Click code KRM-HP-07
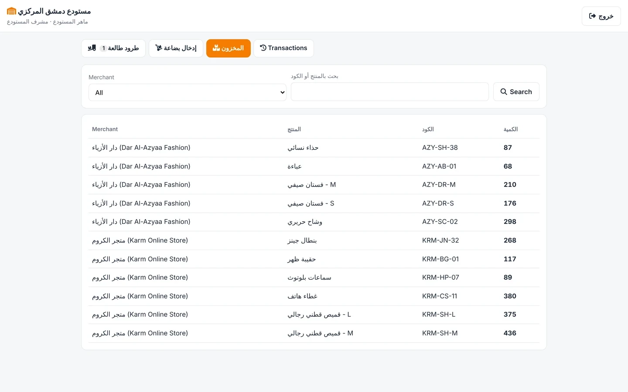The width and height of the screenshot is (628, 392). [440, 277]
